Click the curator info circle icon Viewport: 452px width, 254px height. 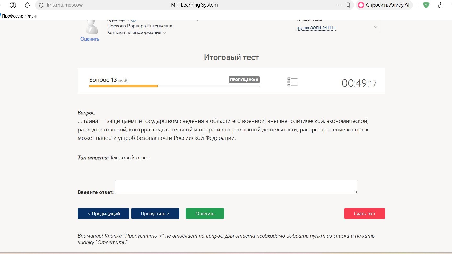[133, 20]
